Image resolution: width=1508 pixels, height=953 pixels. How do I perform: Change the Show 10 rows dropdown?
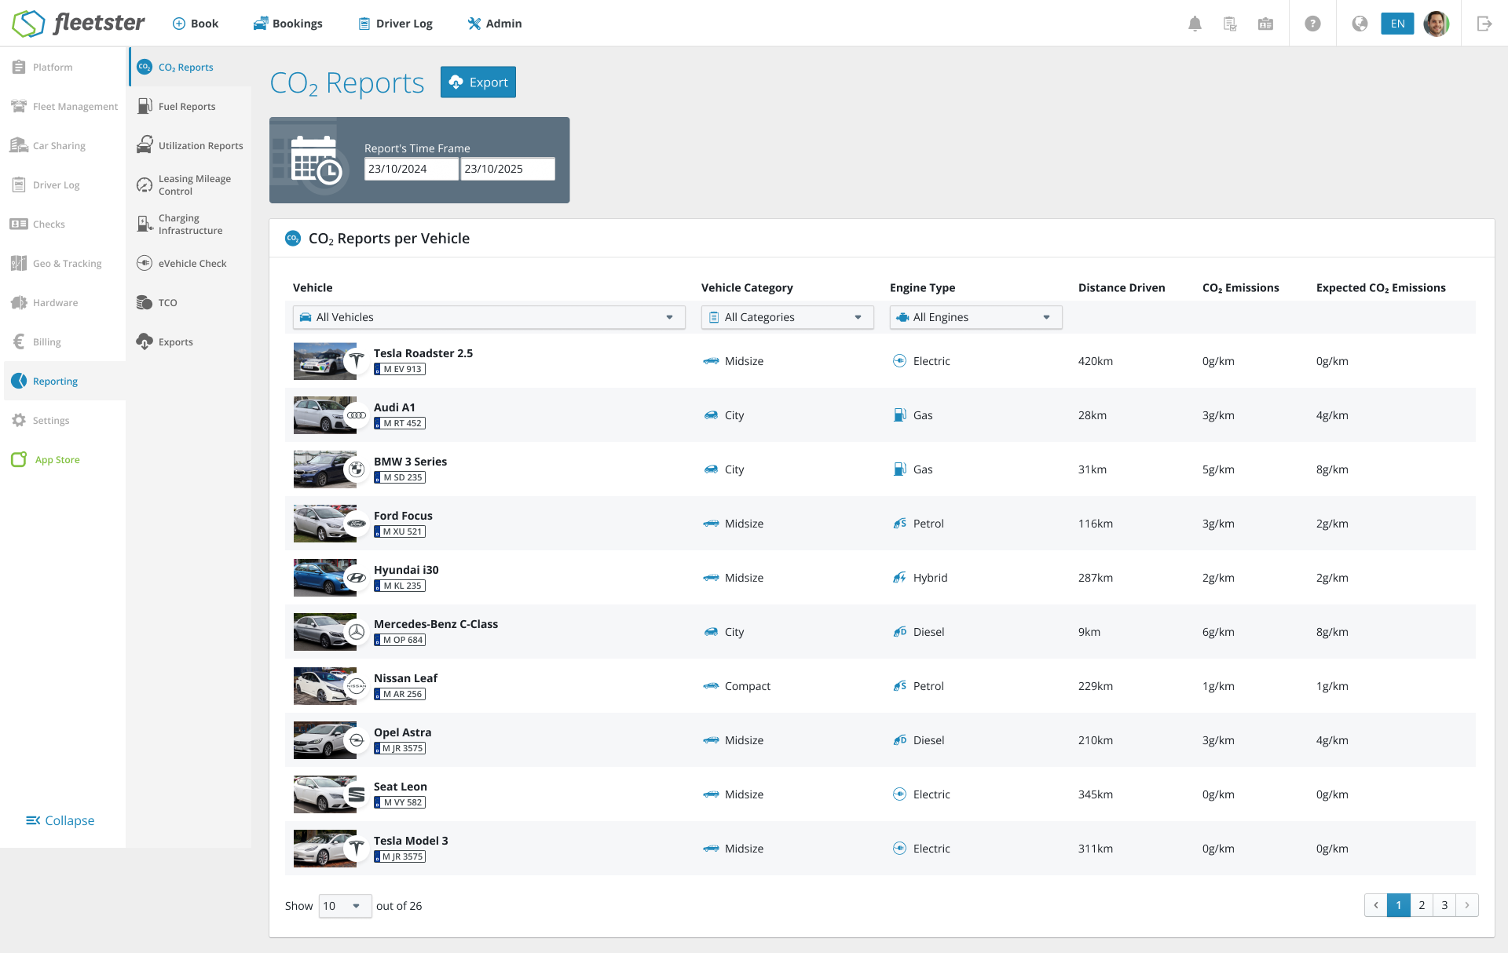[344, 906]
